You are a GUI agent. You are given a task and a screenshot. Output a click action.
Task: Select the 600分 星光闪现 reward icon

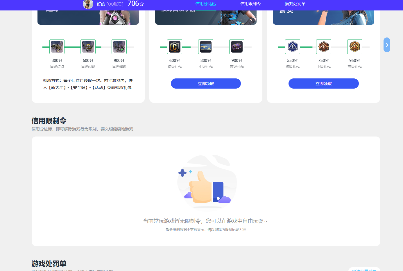[x=88, y=47]
